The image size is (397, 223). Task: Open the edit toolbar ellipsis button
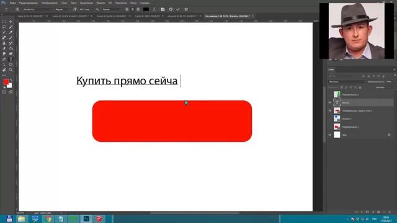(x=4, y=75)
